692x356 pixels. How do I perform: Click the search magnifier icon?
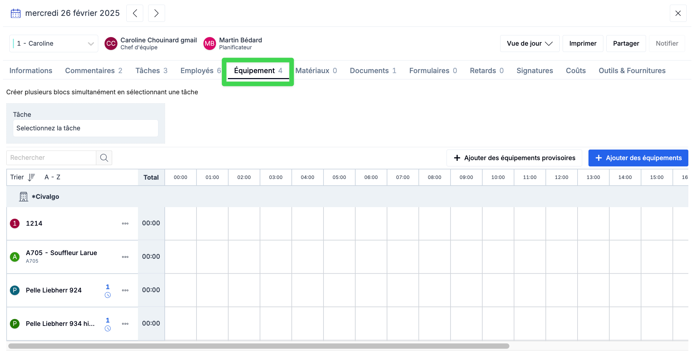click(104, 158)
